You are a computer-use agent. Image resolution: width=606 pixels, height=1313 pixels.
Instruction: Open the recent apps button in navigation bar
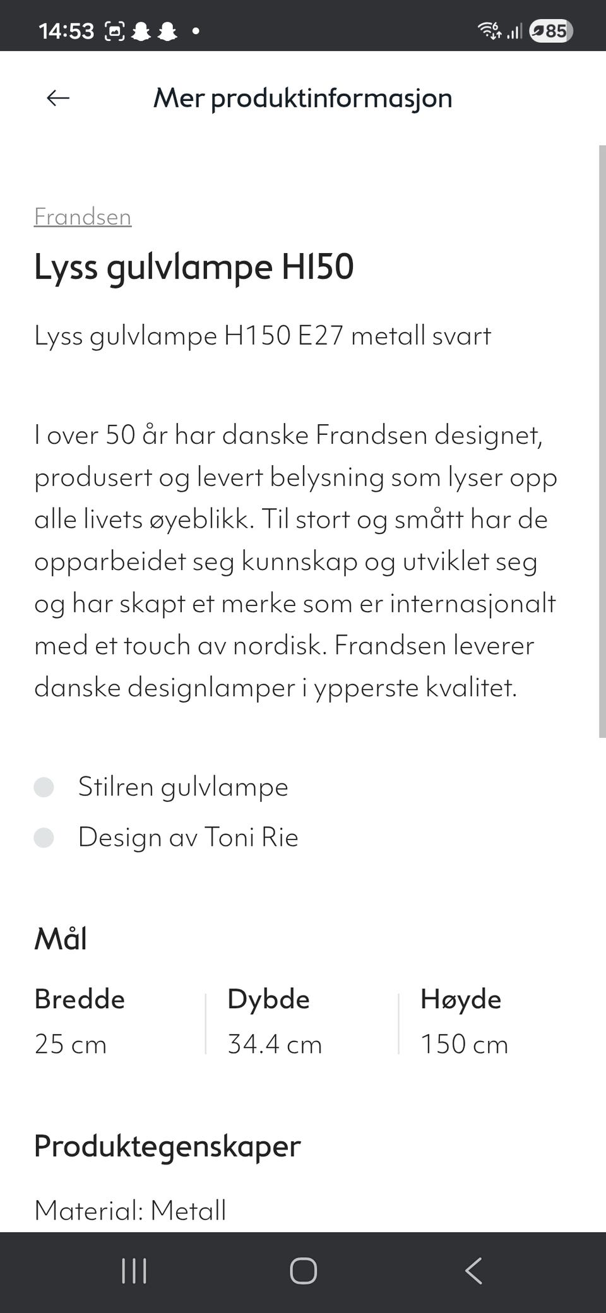point(134,1271)
